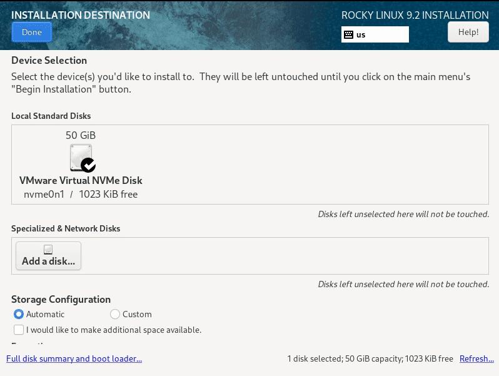Click the Local Standard Disks label
The width and height of the screenshot is (499, 376).
(x=51, y=116)
